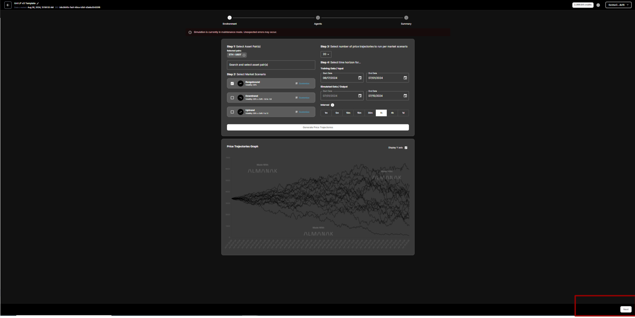Select the 5m interval
Viewport: 635px width, 318px height.
pyautogui.click(x=337, y=113)
